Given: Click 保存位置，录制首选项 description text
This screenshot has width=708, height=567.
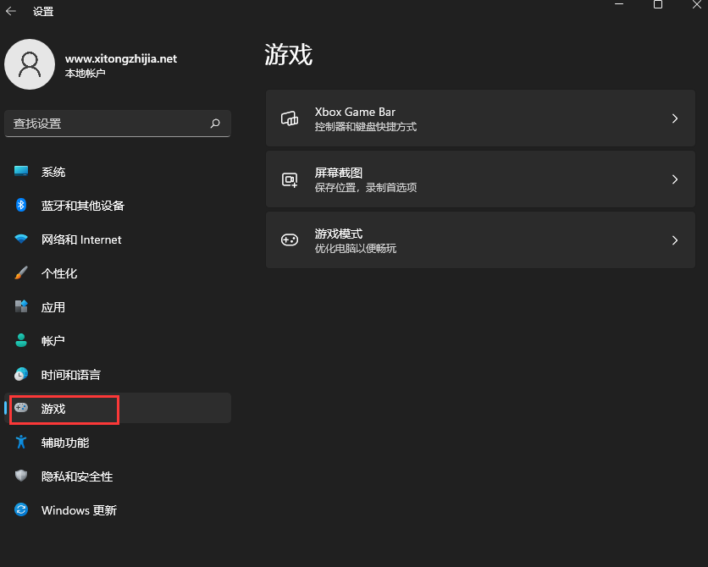Looking at the screenshot, I should [x=366, y=188].
